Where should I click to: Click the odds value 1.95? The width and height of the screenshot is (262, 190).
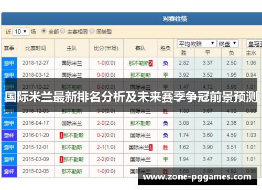coord(232,75)
